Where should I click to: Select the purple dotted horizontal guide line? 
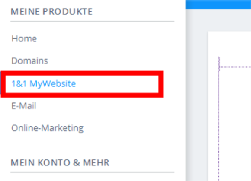point(235,67)
